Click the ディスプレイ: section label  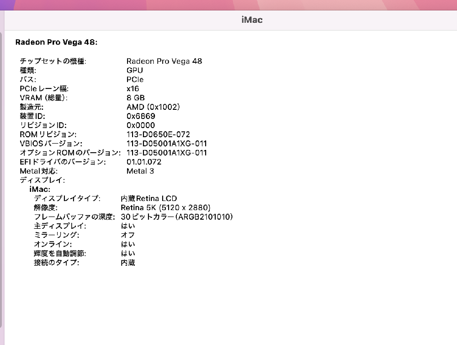click(42, 180)
